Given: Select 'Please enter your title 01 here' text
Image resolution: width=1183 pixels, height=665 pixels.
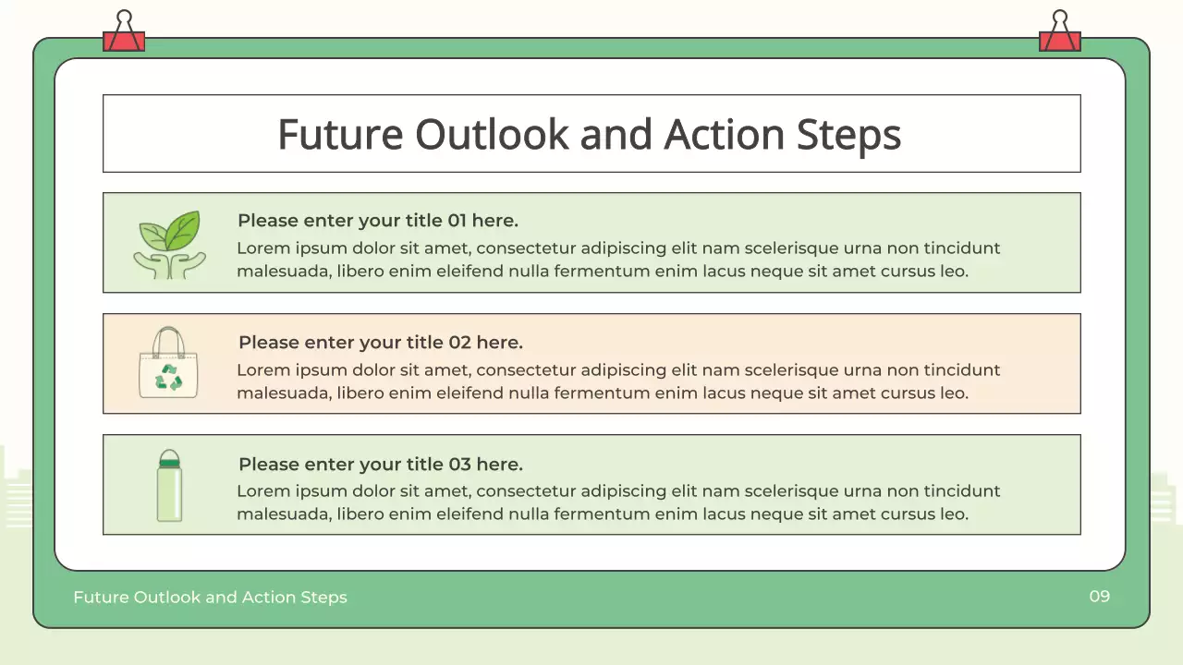Looking at the screenshot, I should point(377,221).
